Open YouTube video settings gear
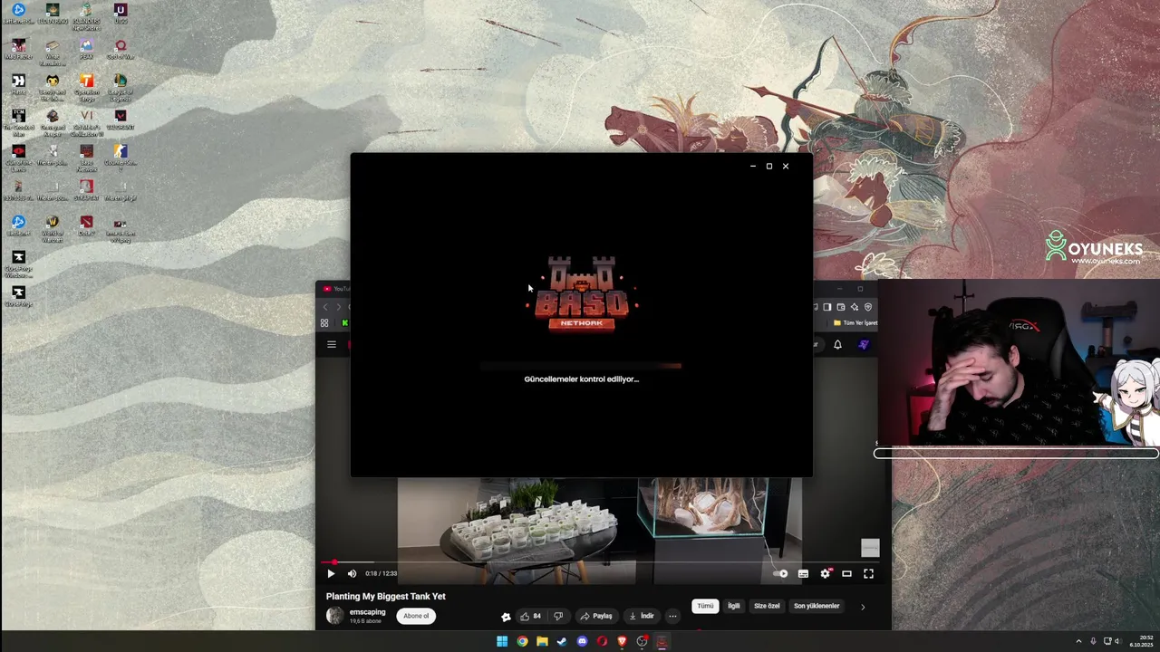This screenshot has height=652, width=1160. (x=825, y=573)
